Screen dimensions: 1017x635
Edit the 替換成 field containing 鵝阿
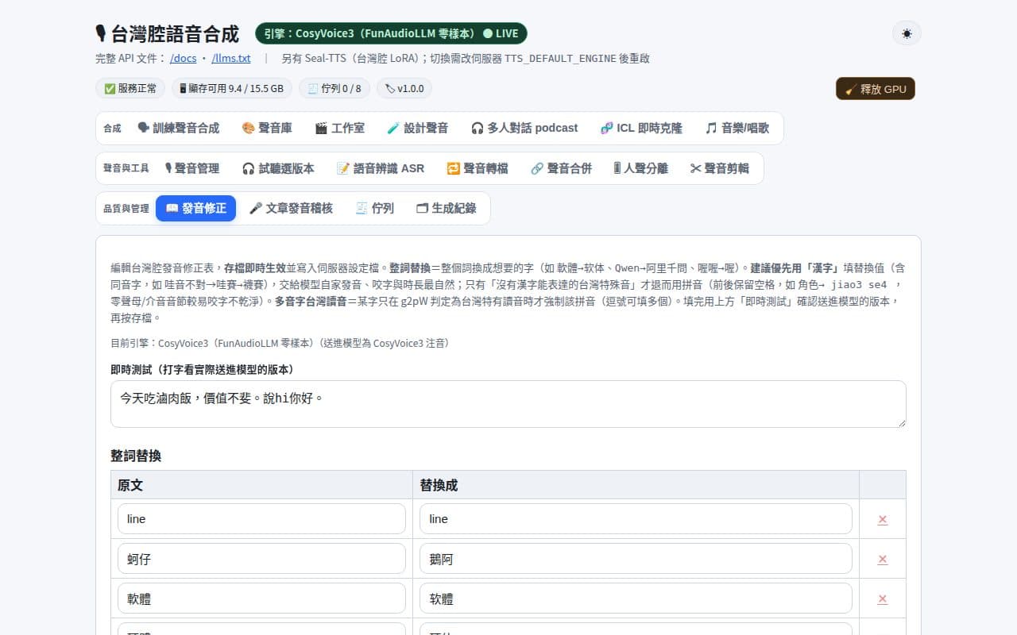[636, 559]
